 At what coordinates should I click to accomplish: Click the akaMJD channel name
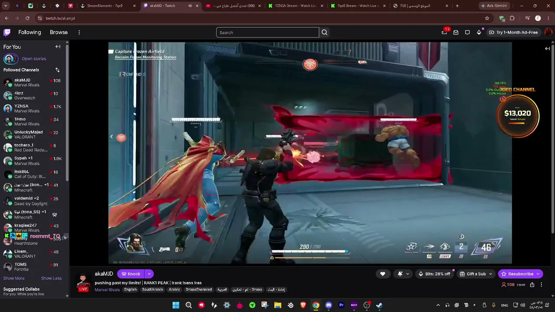tap(104, 274)
